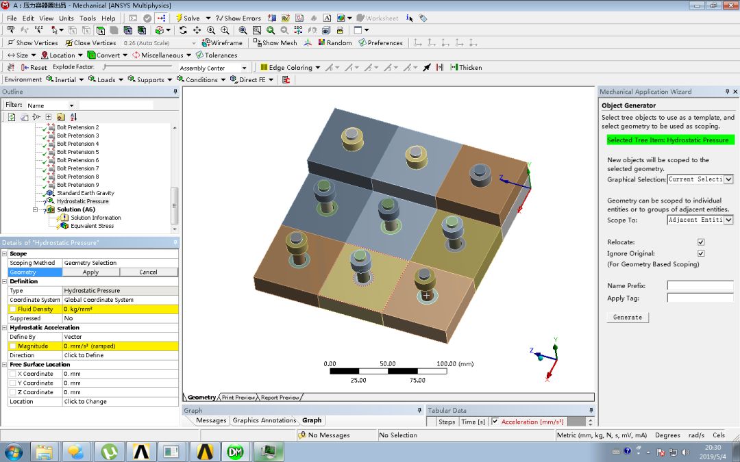
Task: Enable the Relocate checkbox in Object Generator
Action: (702, 242)
